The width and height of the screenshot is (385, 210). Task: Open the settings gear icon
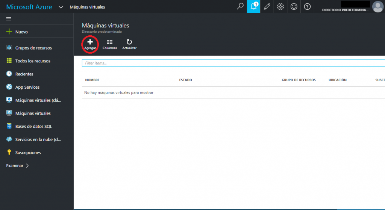(280, 6)
